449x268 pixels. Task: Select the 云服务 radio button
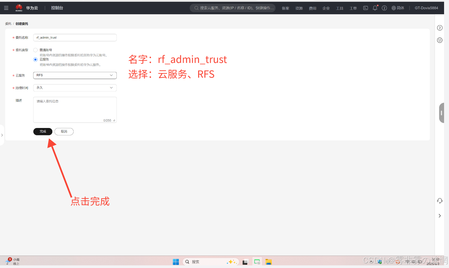tap(35, 60)
